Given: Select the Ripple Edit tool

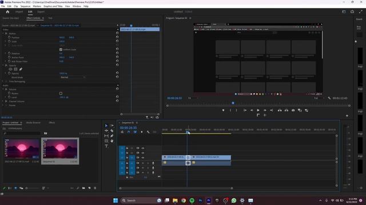Looking at the screenshot, I should [x=106, y=131].
